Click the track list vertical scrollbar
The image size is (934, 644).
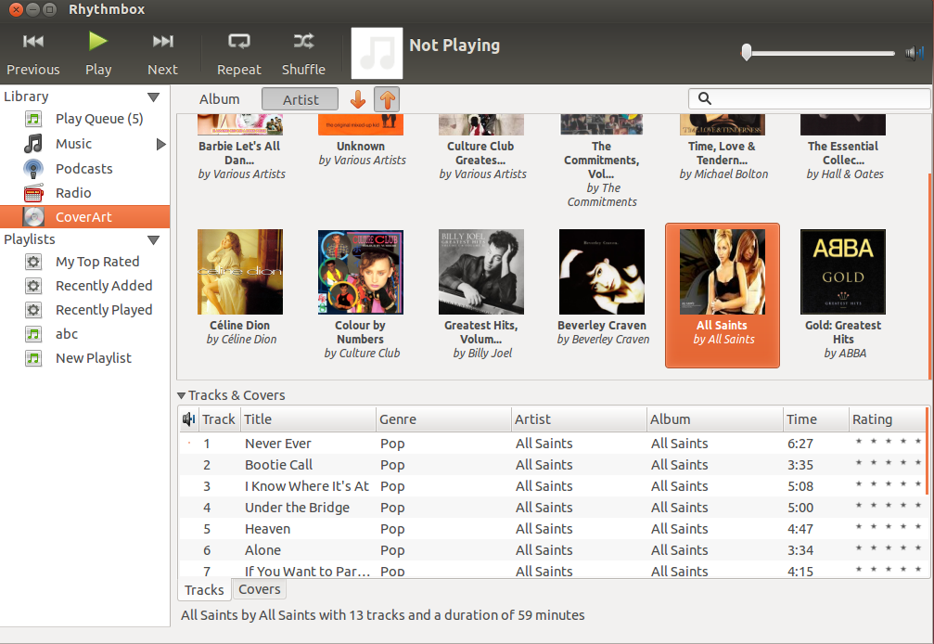(928, 450)
